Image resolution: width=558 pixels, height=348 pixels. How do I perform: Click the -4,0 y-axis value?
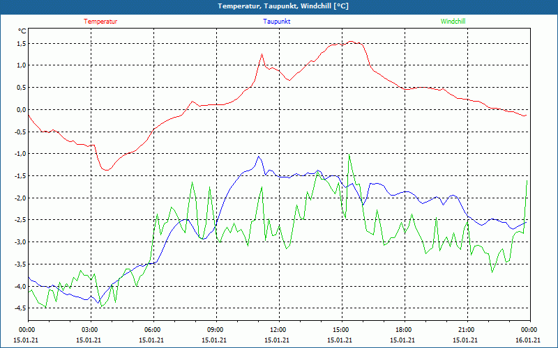click(x=20, y=286)
